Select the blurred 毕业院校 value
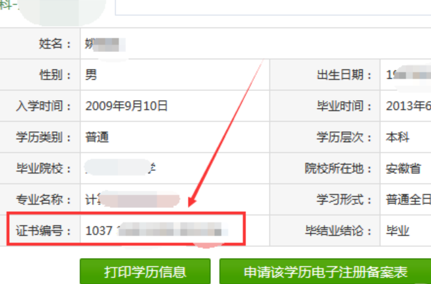Viewport: 431px width, 284px height. [120, 168]
